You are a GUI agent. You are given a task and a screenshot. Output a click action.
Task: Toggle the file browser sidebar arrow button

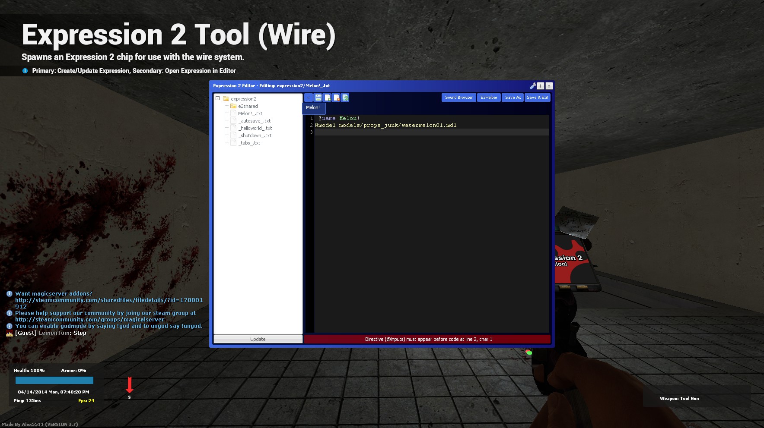(309, 98)
